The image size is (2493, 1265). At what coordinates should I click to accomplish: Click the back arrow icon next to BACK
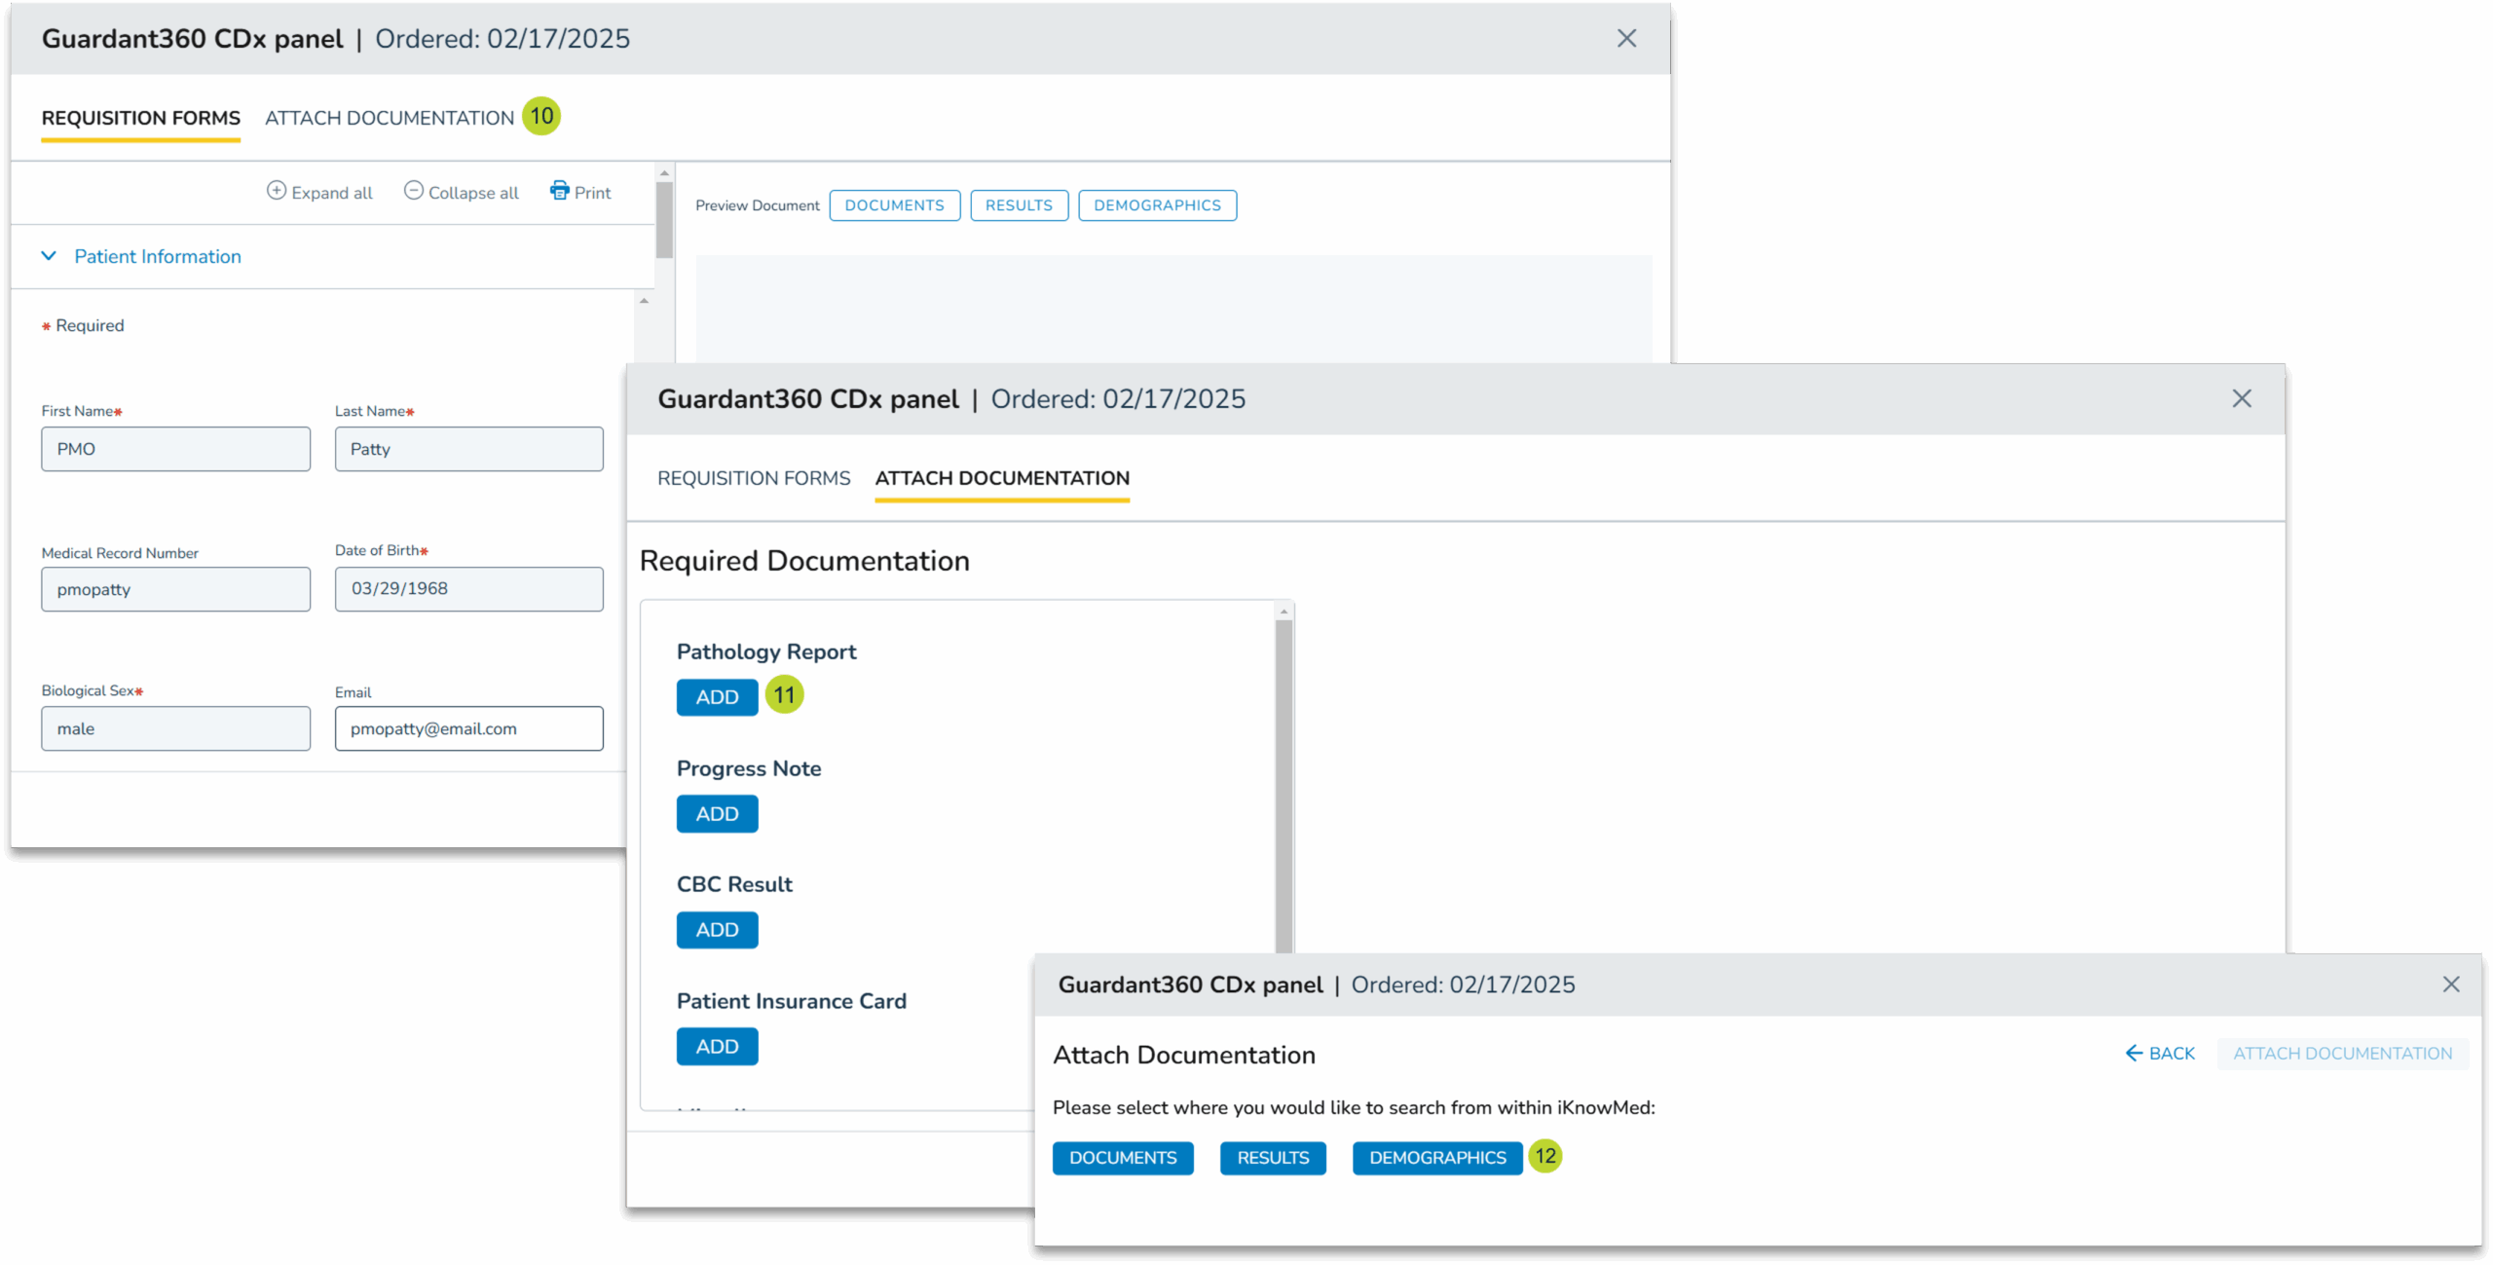pyautogui.click(x=2134, y=1053)
